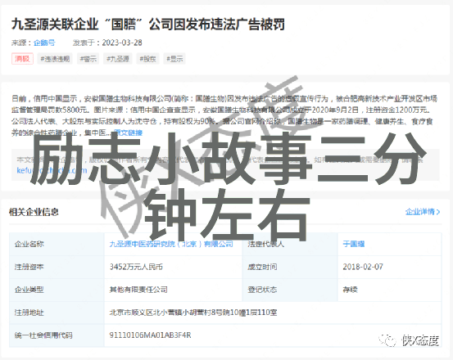Click the 成立时间 label cell
453x360 pixels.
coord(290,267)
